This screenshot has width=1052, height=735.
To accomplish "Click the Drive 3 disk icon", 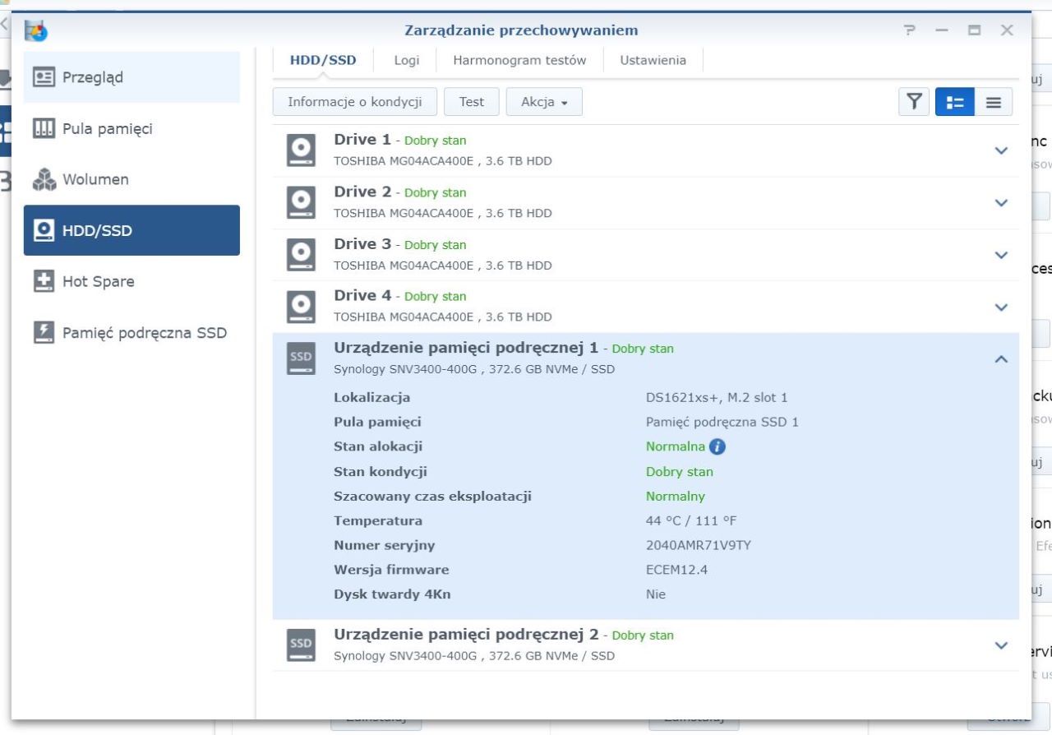I will coord(301,255).
